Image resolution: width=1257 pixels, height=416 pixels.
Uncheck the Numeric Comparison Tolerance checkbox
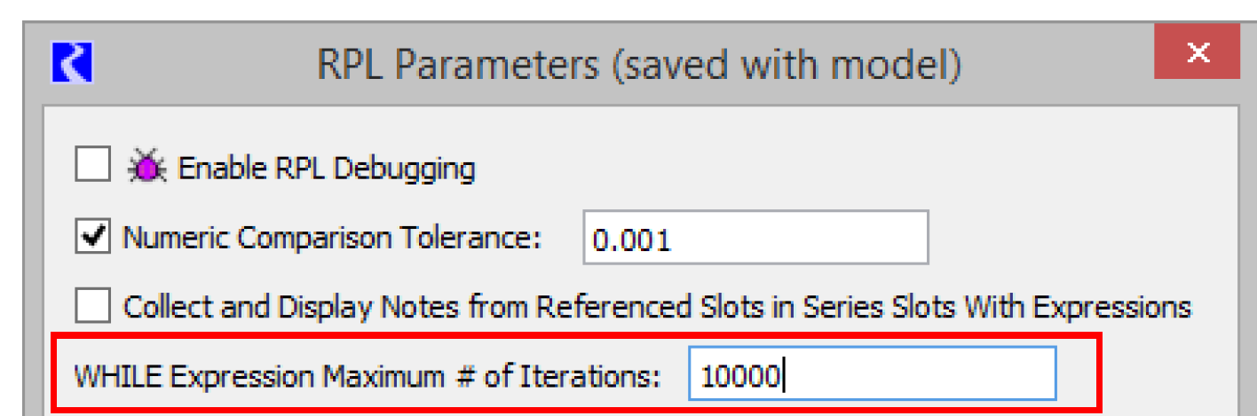pos(93,238)
